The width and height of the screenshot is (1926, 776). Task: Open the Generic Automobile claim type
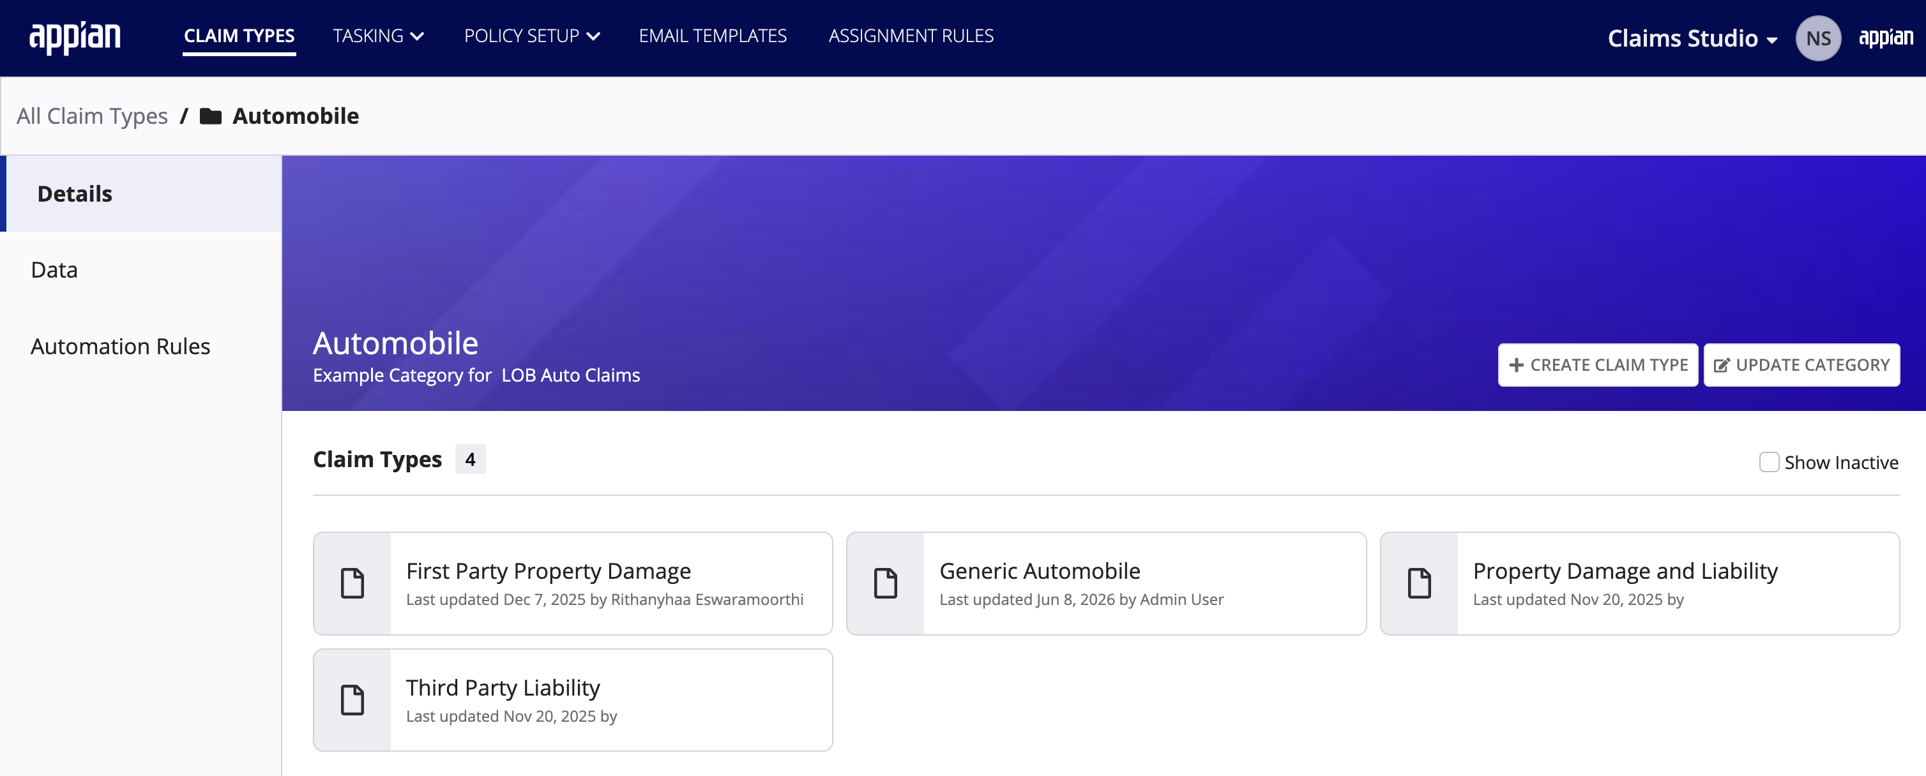pyautogui.click(x=1106, y=583)
